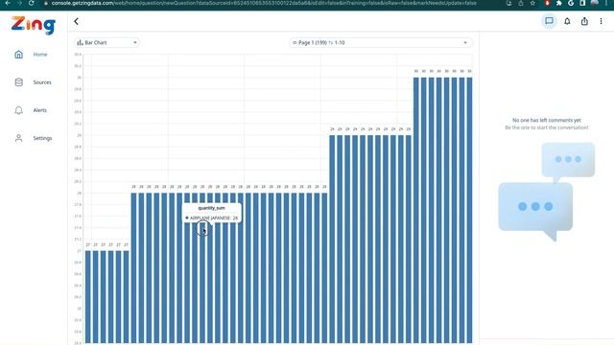Click the browser bookmark star icon
This screenshot has height=345, width=614.
532,3
